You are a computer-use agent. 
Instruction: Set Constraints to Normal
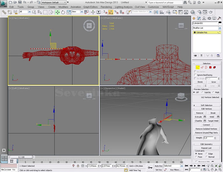[206, 157]
